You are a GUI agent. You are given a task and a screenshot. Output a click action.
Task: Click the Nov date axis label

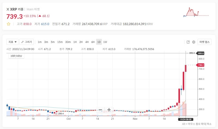pyautogui.click(x=135, y=119)
